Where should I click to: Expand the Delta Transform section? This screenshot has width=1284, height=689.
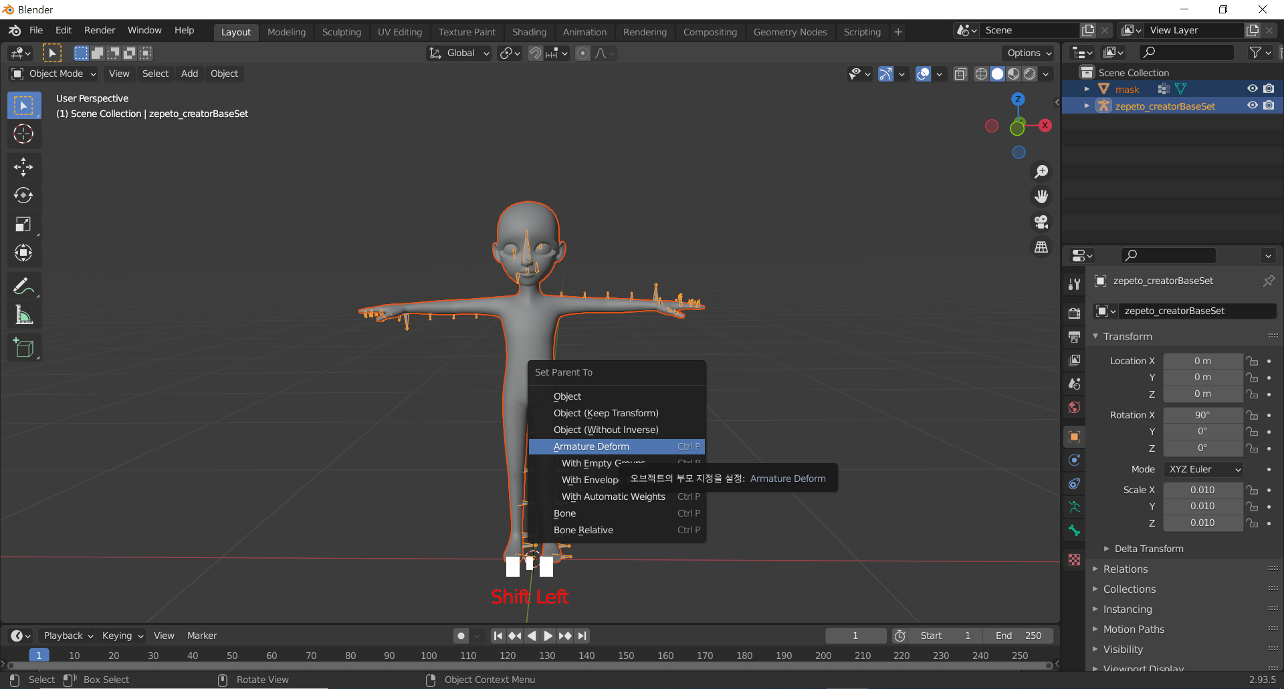coord(1148,549)
